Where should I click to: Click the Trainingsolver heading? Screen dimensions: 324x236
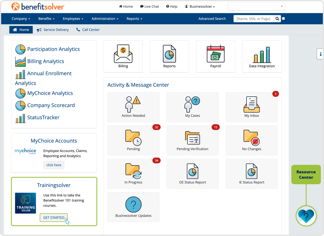(54, 185)
